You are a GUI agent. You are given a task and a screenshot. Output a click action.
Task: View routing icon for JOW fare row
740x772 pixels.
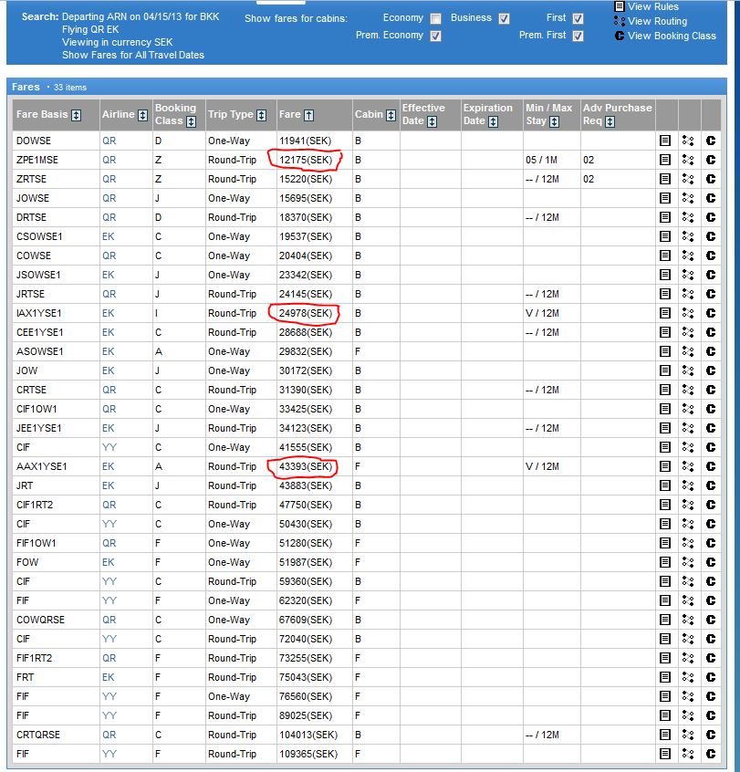688,370
